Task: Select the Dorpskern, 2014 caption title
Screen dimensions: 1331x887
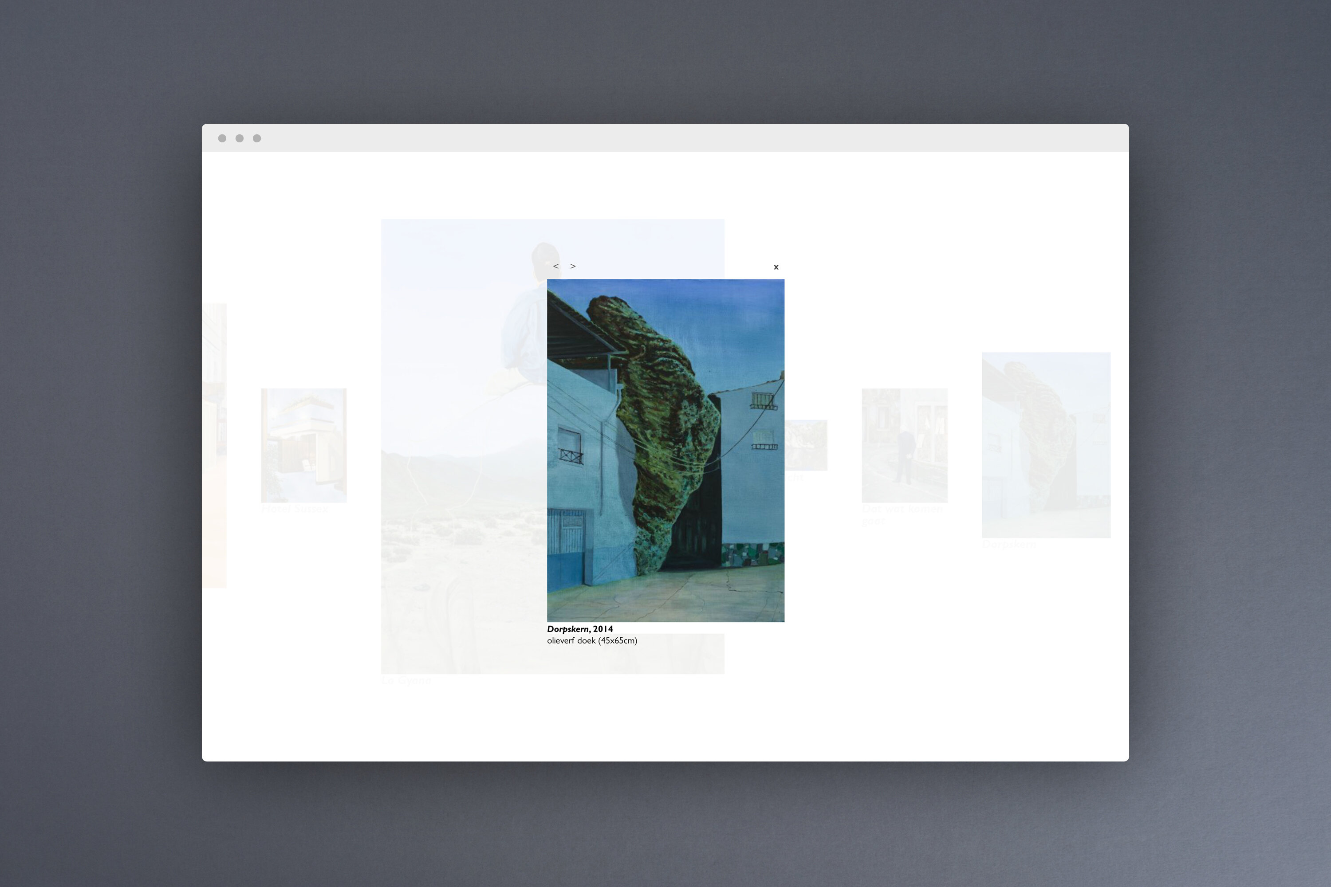Action: (x=579, y=628)
